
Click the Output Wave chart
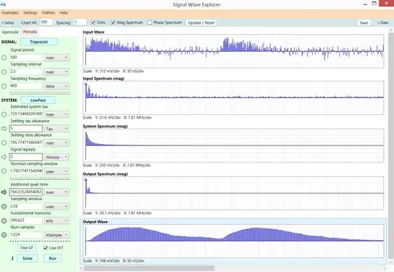click(x=233, y=241)
